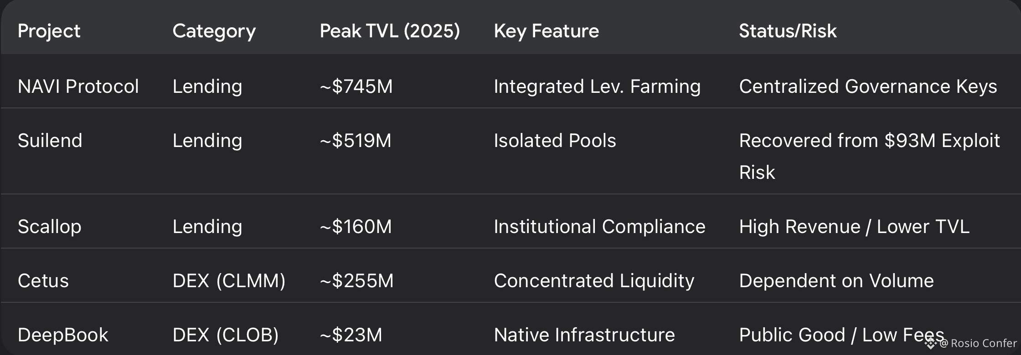Click the Centralized Governance Keys risk cell
Screen dimensions: 1021x355
(868, 86)
